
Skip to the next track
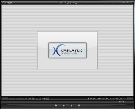[x=79, y=105]
